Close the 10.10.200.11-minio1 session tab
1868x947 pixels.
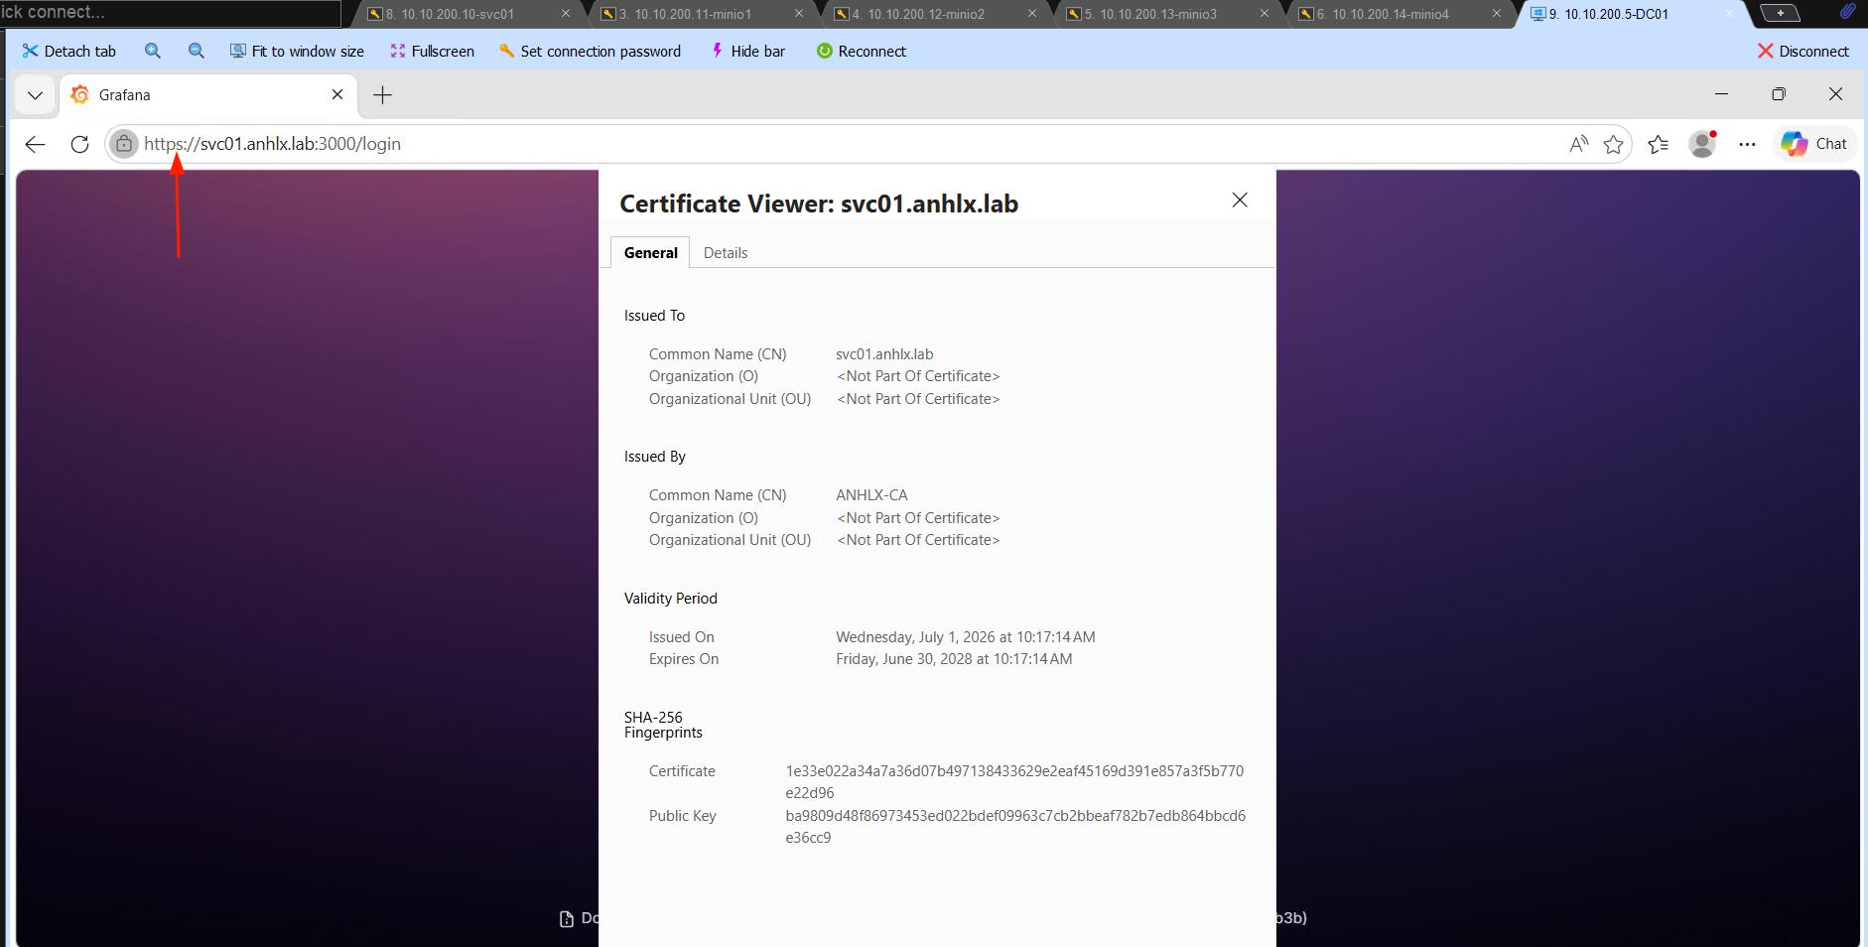pos(799,14)
